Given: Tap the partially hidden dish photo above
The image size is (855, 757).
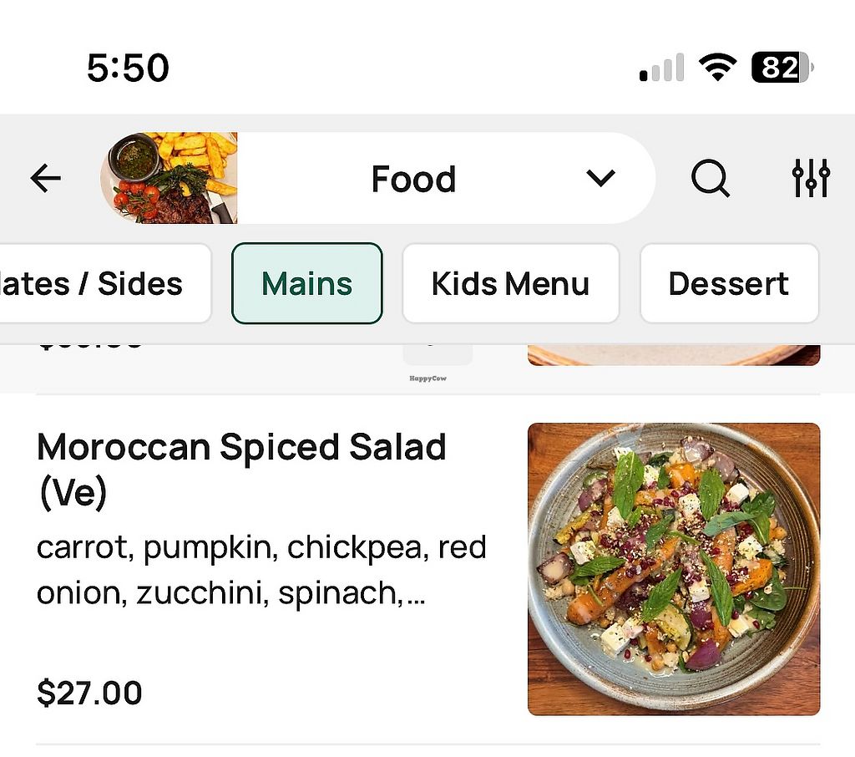Looking at the screenshot, I should tap(674, 355).
